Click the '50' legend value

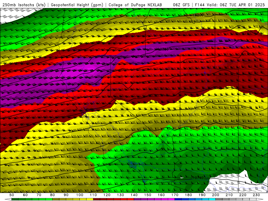(x=12, y=195)
